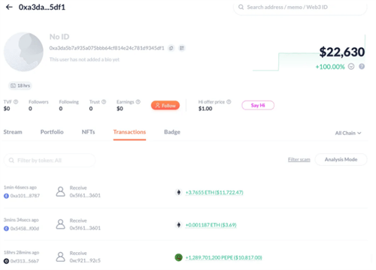The height and width of the screenshot is (270, 376).
Task: Open the All Chain dropdown
Action: pos(348,133)
